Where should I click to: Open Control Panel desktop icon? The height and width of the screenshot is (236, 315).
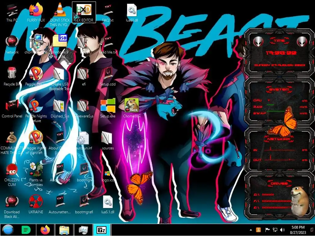(12, 108)
